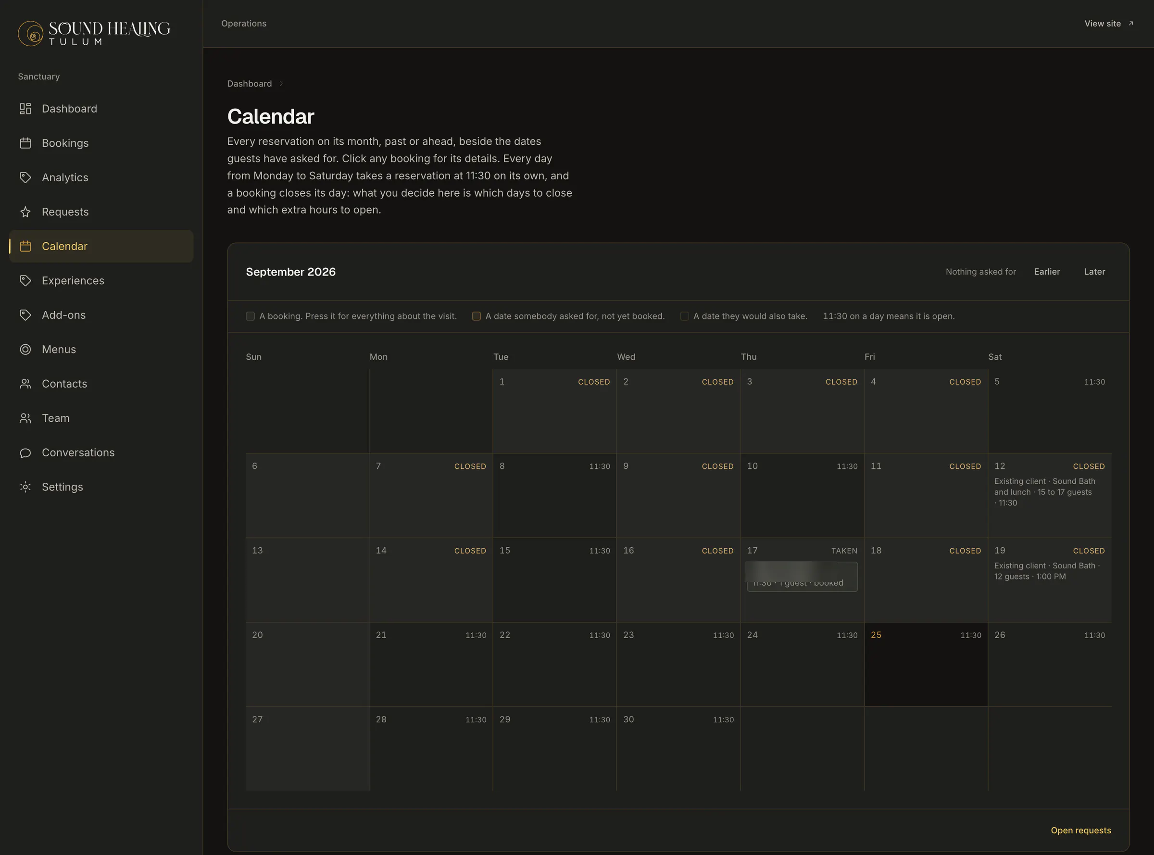This screenshot has width=1154, height=855.
Task: Click the highlighted Calendar icon in the sidebar
Action: tap(25, 246)
